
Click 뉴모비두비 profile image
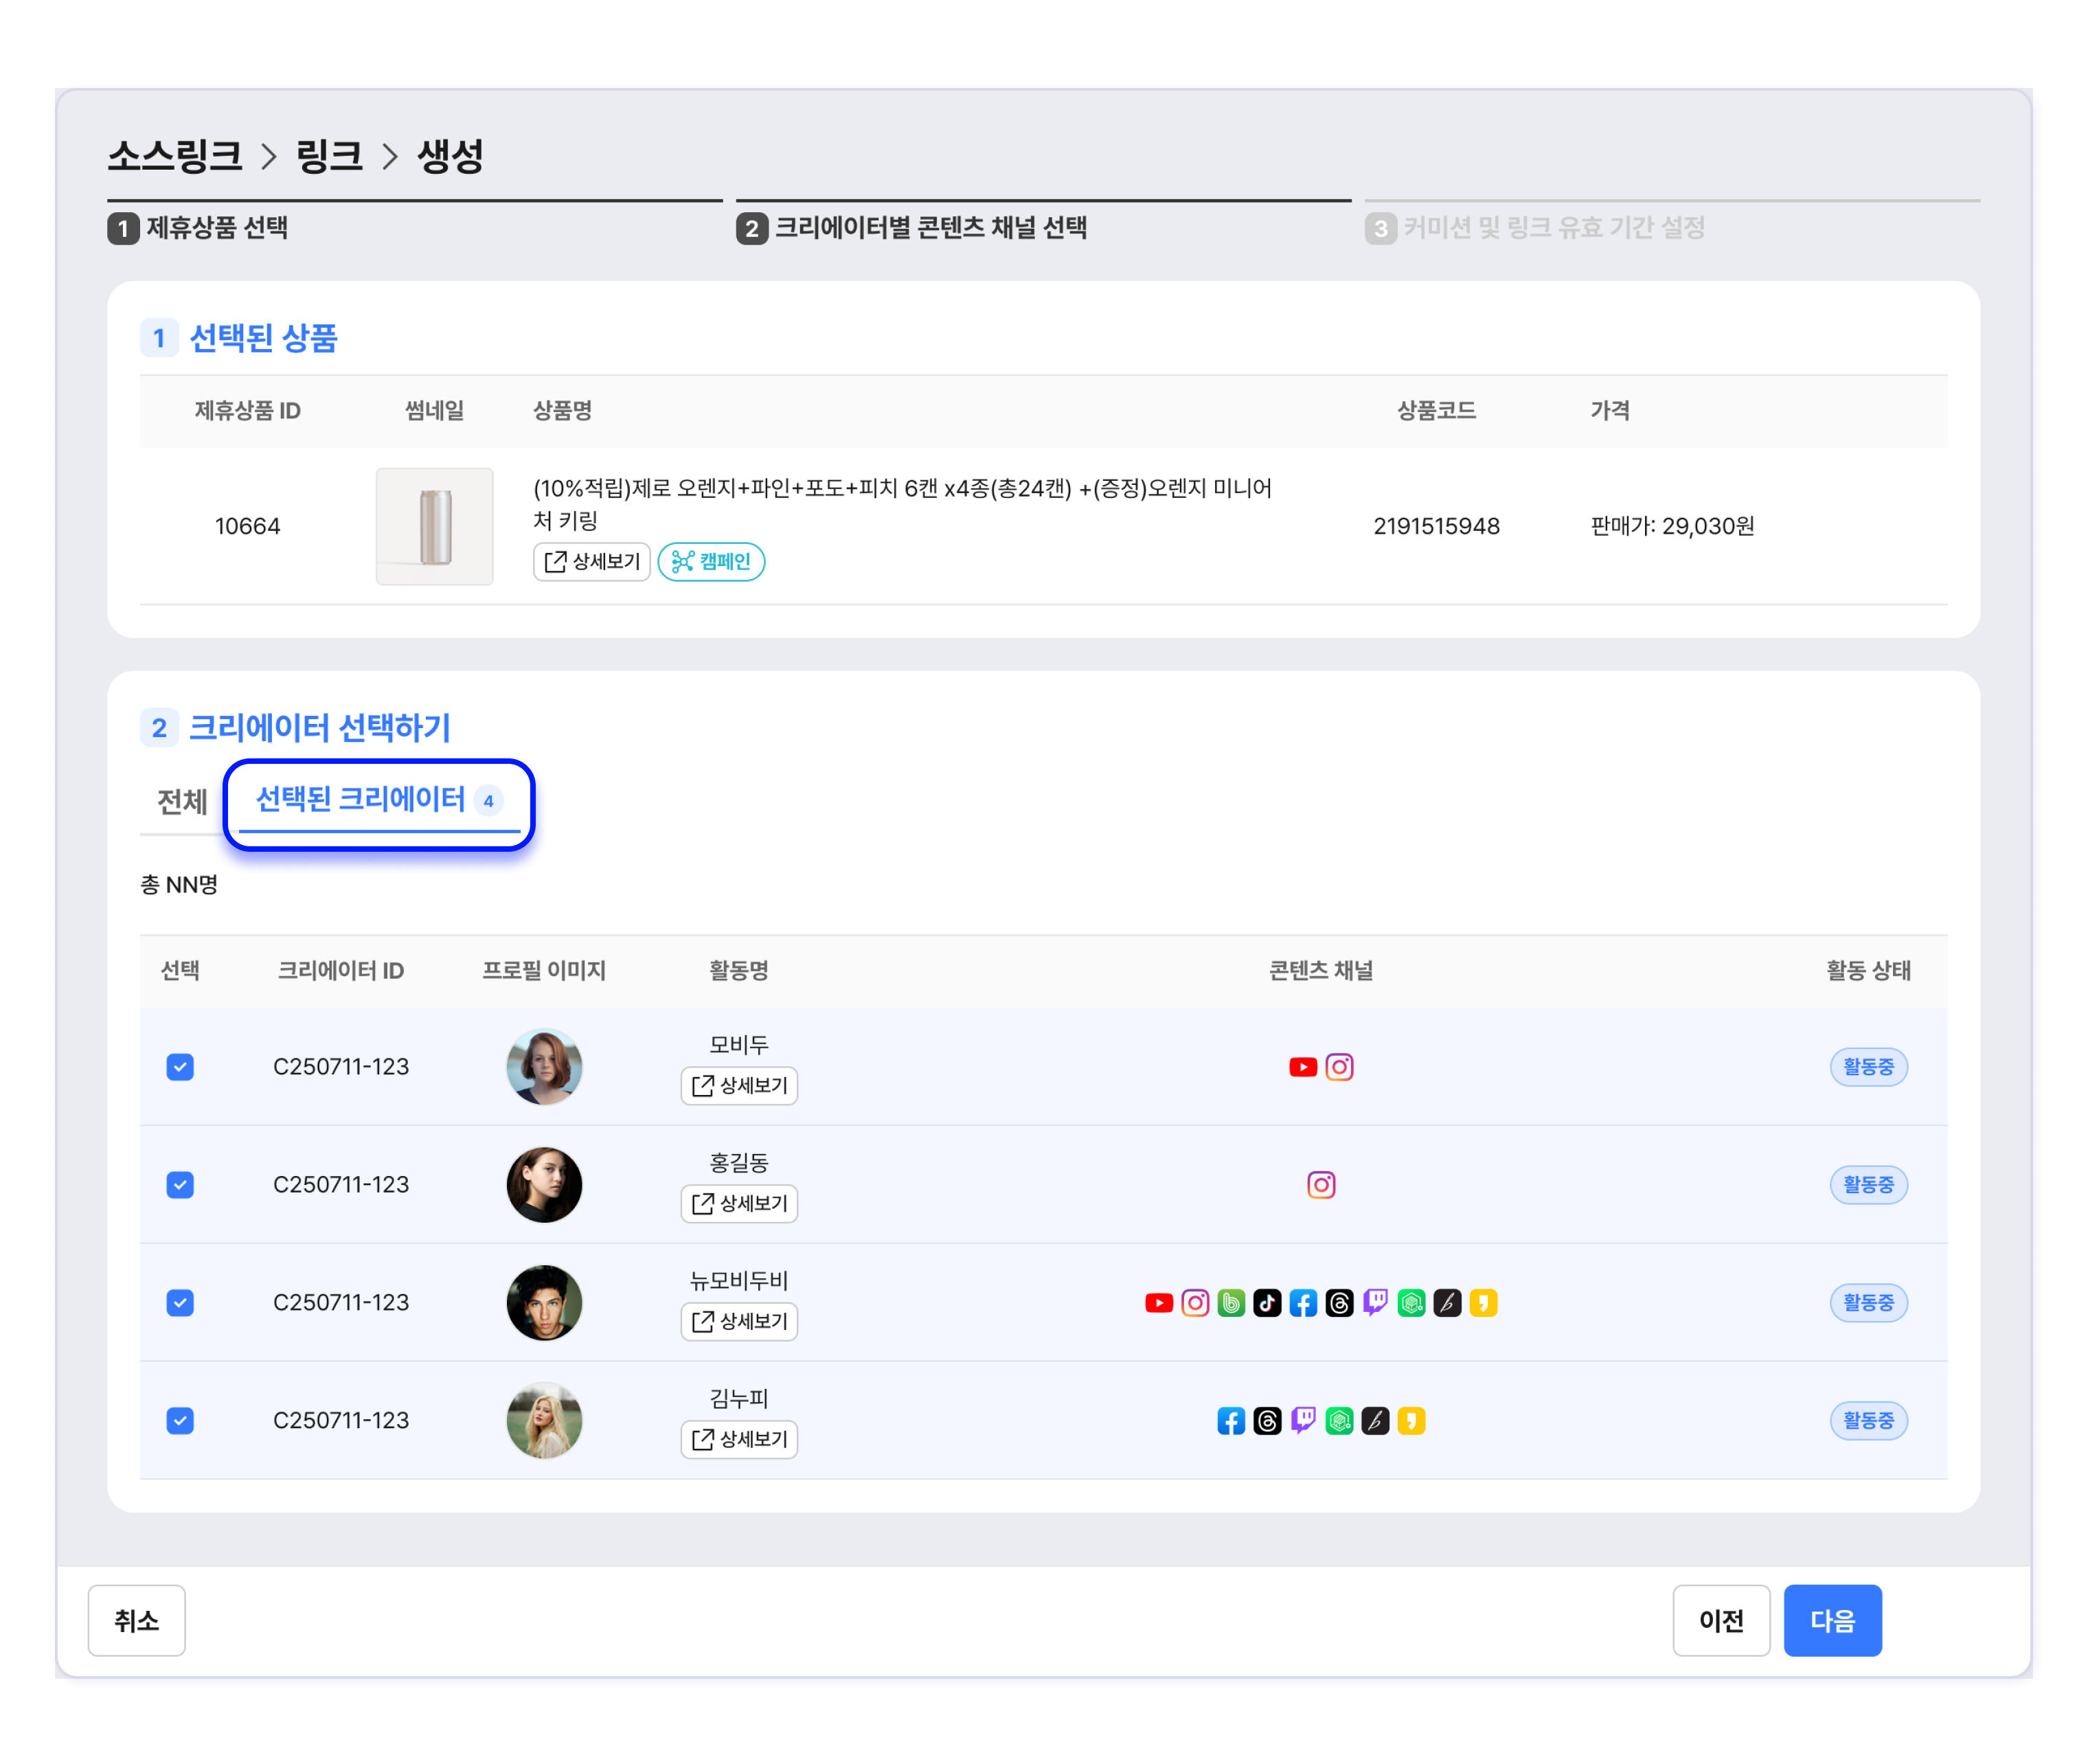[x=544, y=1303]
